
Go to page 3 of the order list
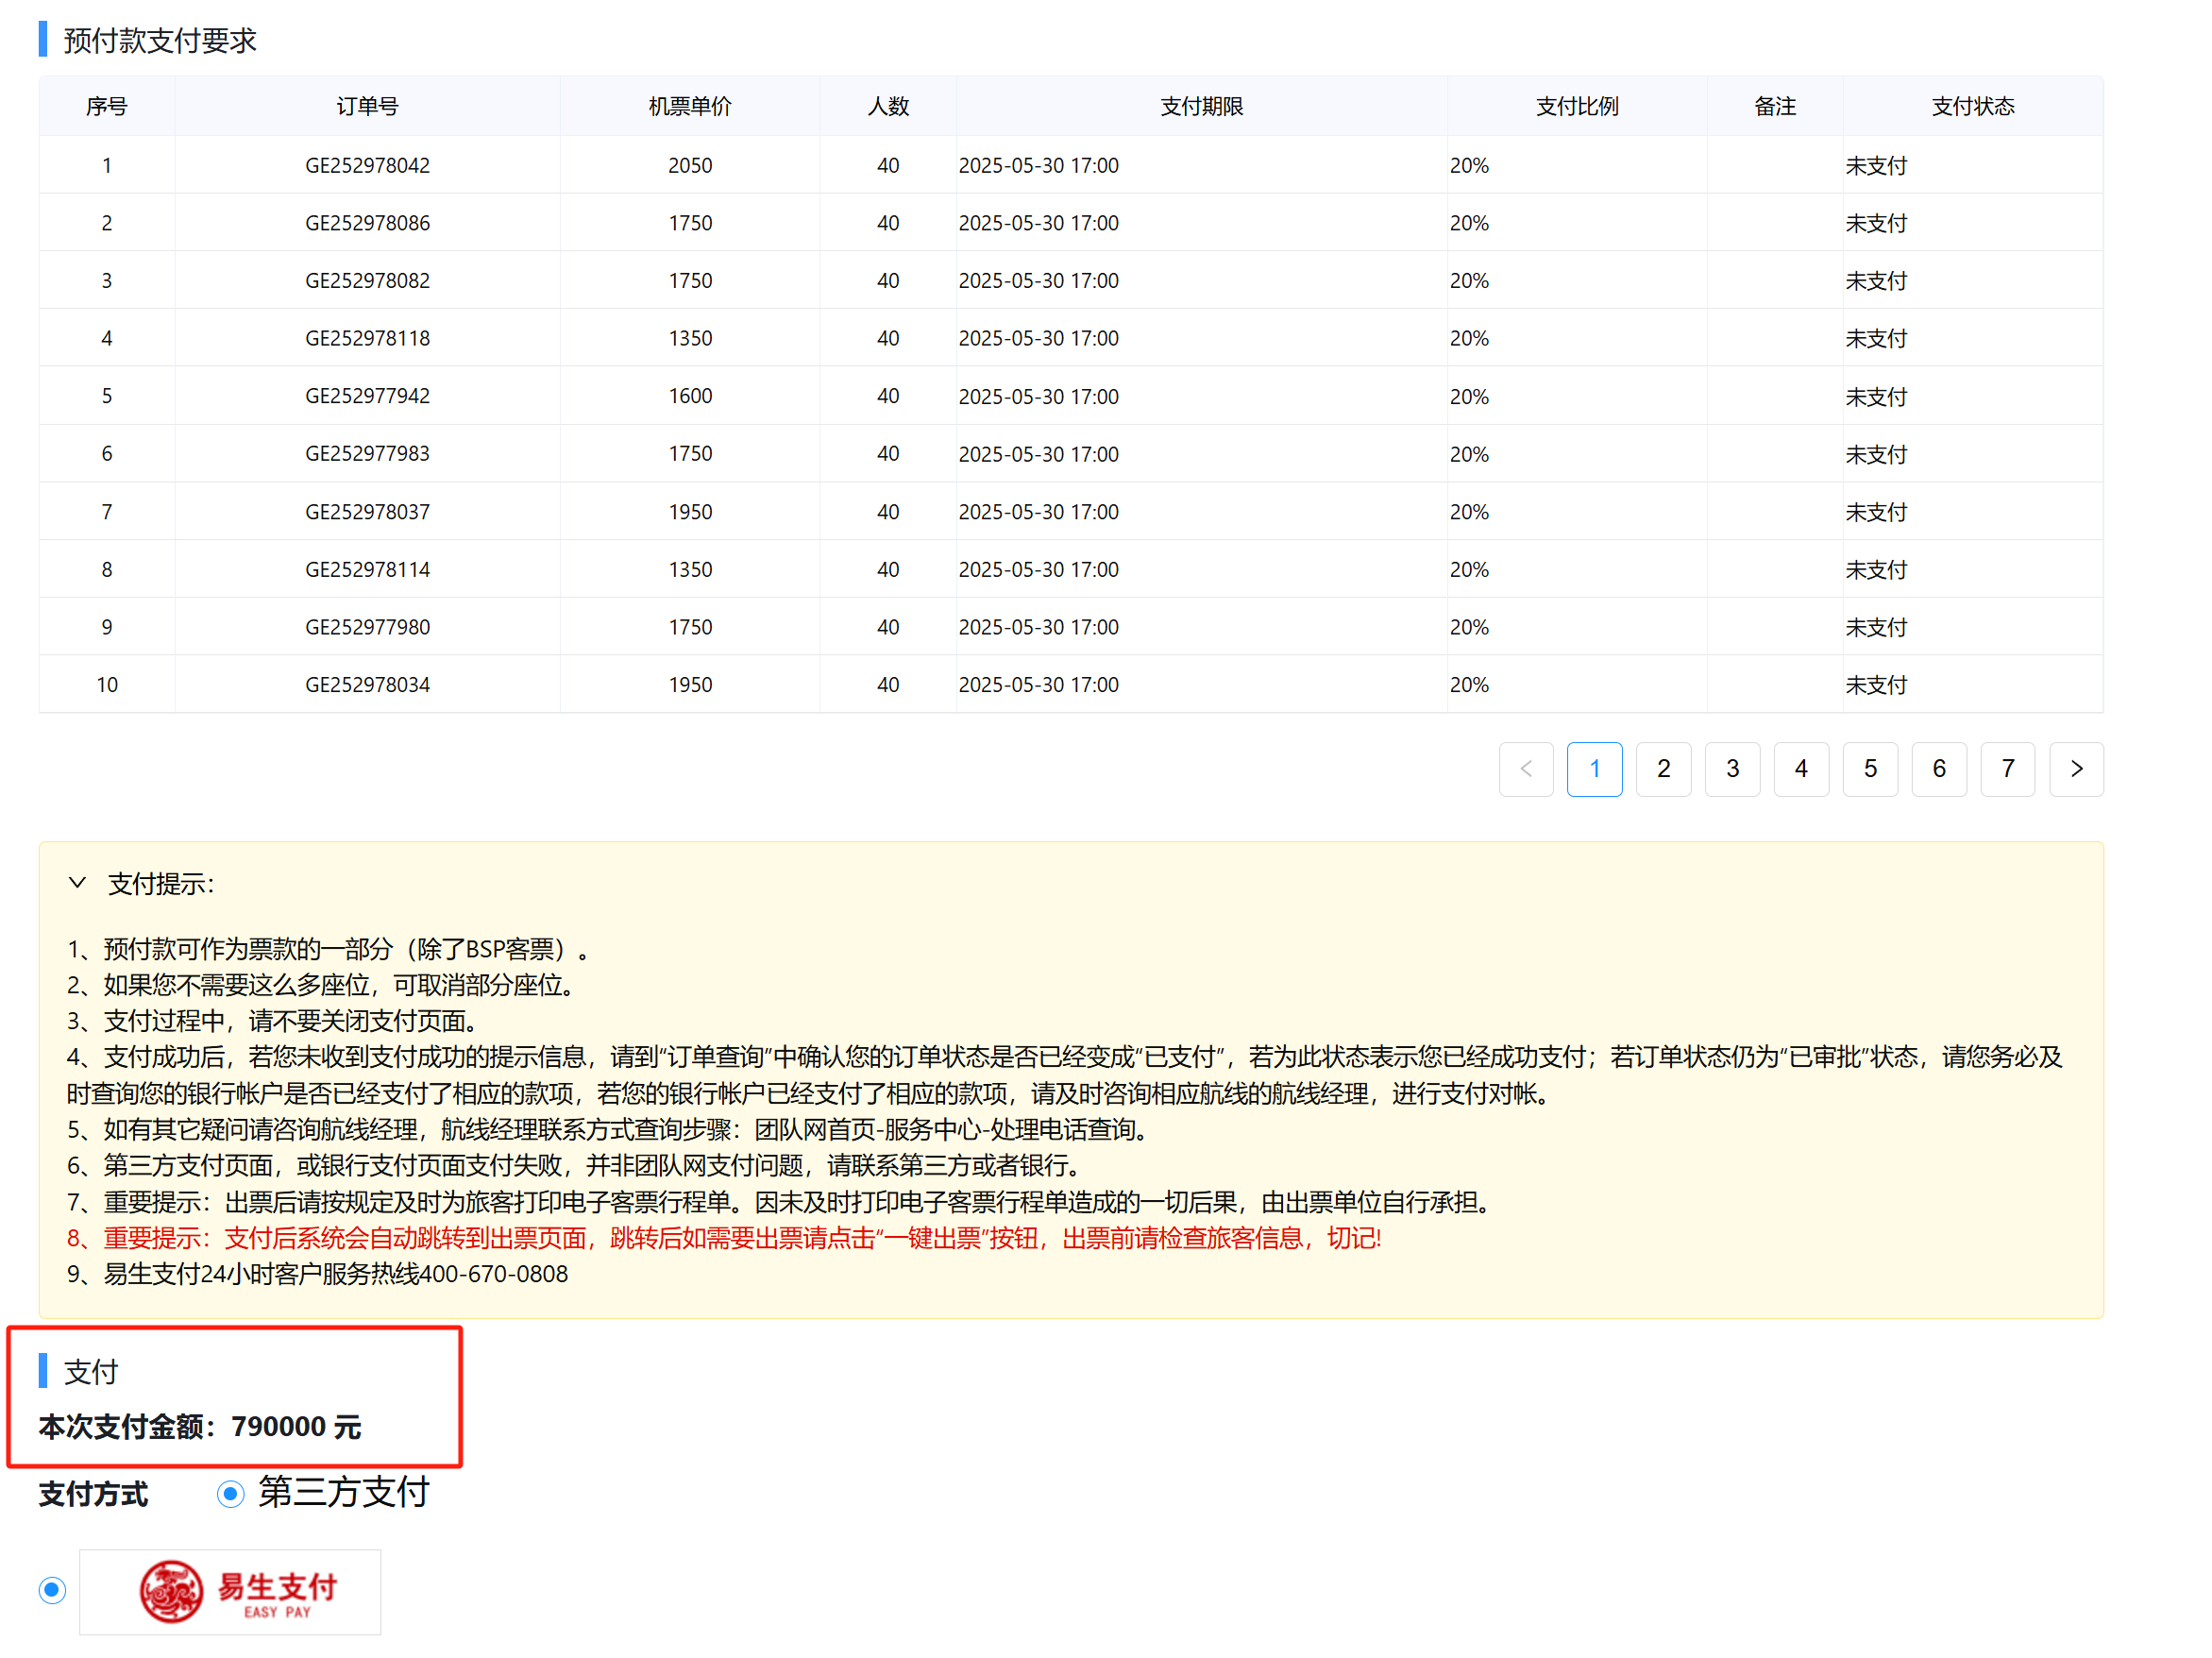(x=1732, y=769)
